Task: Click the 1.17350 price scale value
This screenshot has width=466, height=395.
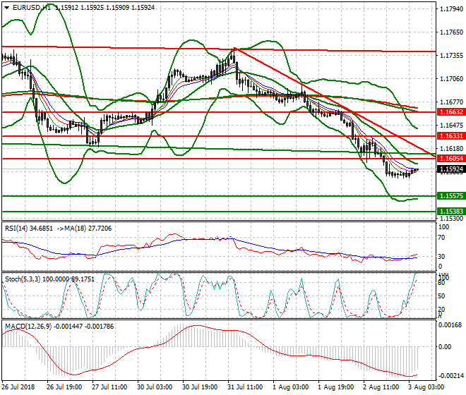Action: pyautogui.click(x=450, y=55)
